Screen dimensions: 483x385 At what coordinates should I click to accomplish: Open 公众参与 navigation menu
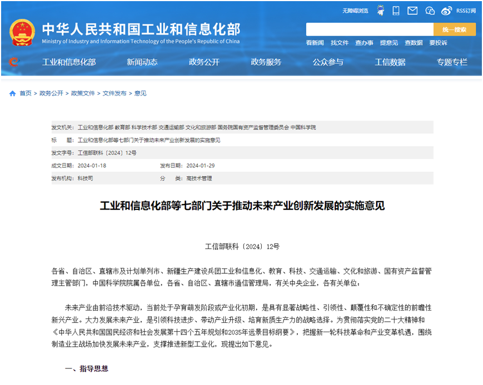(328, 62)
